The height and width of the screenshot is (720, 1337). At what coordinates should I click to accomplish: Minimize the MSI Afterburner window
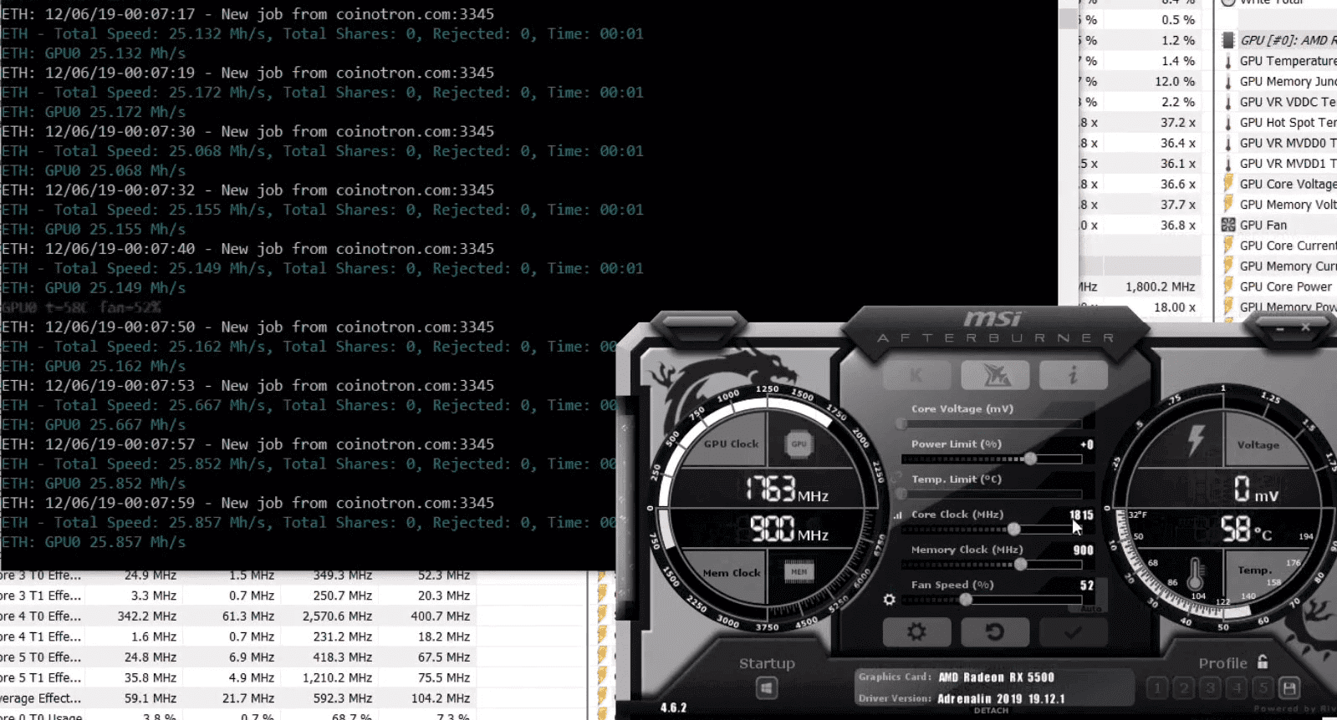point(1279,329)
